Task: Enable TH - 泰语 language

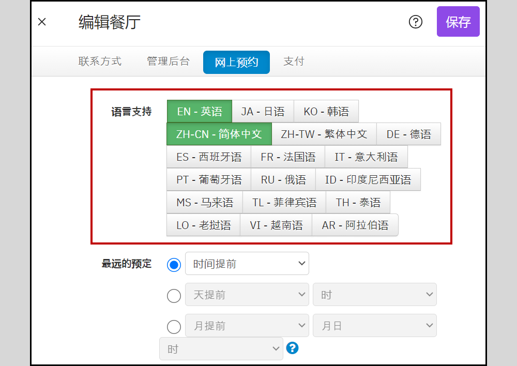Action: click(358, 203)
